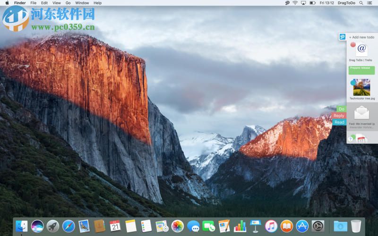Open Finder from the Dock
378x236 pixels.
click(x=21, y=226)
